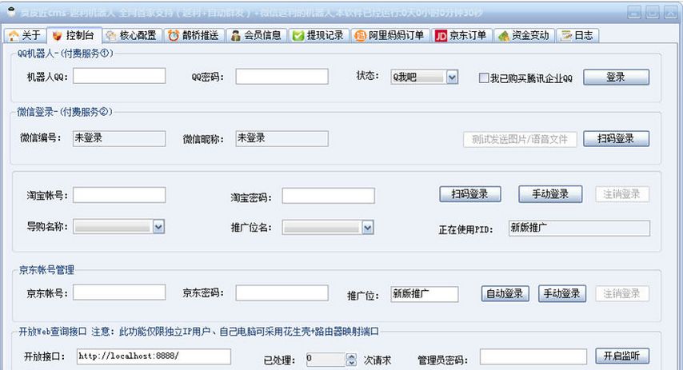
Task: Click the QQ robot 登录 button
Action: pos(616,77)
